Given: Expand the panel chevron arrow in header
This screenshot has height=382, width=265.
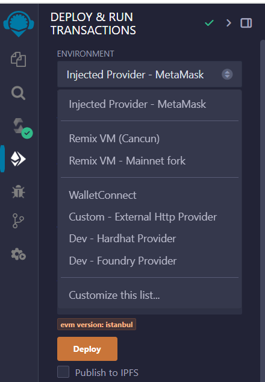Looking at the screenshot, I should [x=228, y=23].
